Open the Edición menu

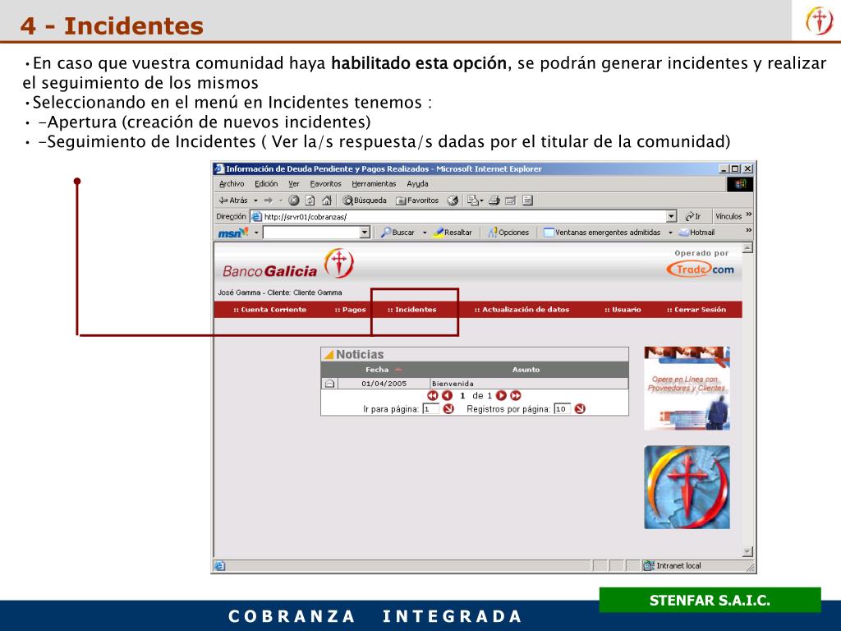pos(266,183)
